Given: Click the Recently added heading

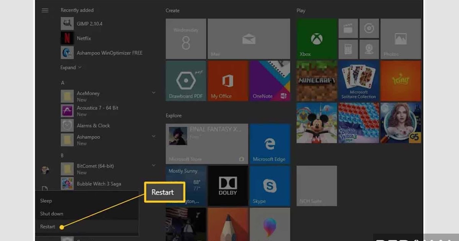Looking at the screenshot, I should point(77,10).
